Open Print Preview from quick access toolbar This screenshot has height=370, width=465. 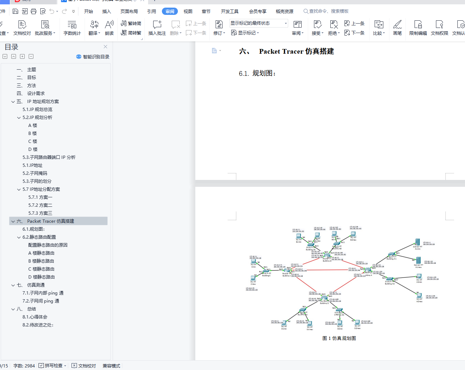tap(43, 11)
